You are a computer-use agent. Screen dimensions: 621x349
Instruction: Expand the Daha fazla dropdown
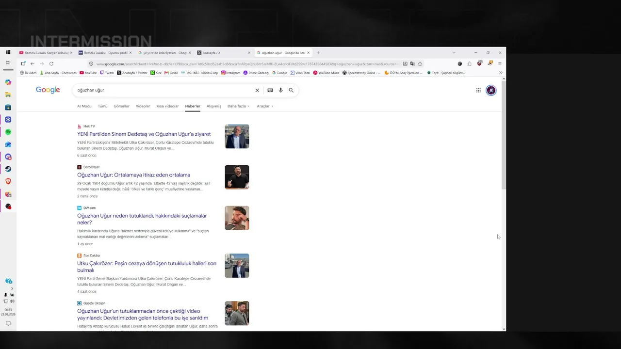[x=239, y=106]
